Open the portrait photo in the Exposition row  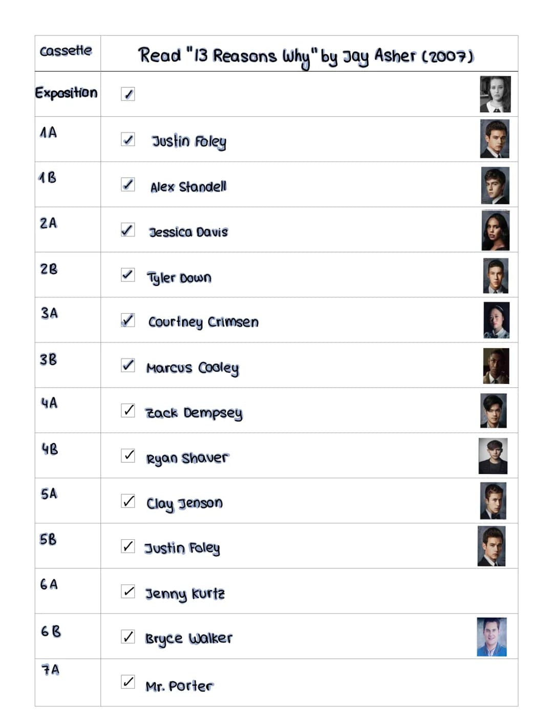point(495,94)
